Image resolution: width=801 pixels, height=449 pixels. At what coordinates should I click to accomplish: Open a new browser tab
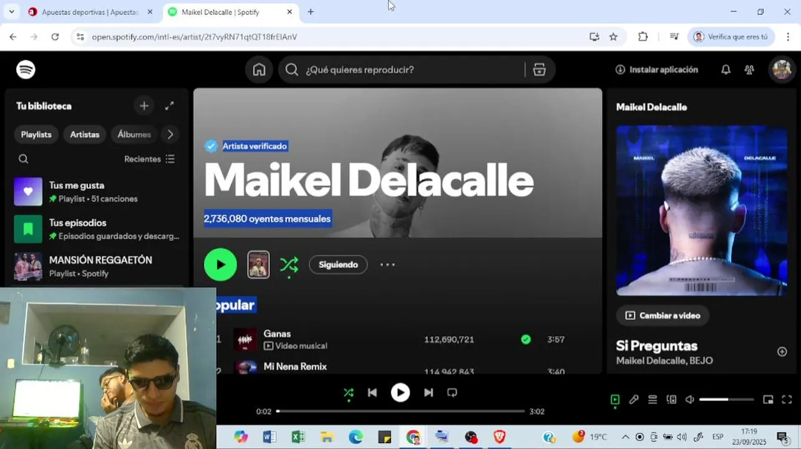click(311, 12)
